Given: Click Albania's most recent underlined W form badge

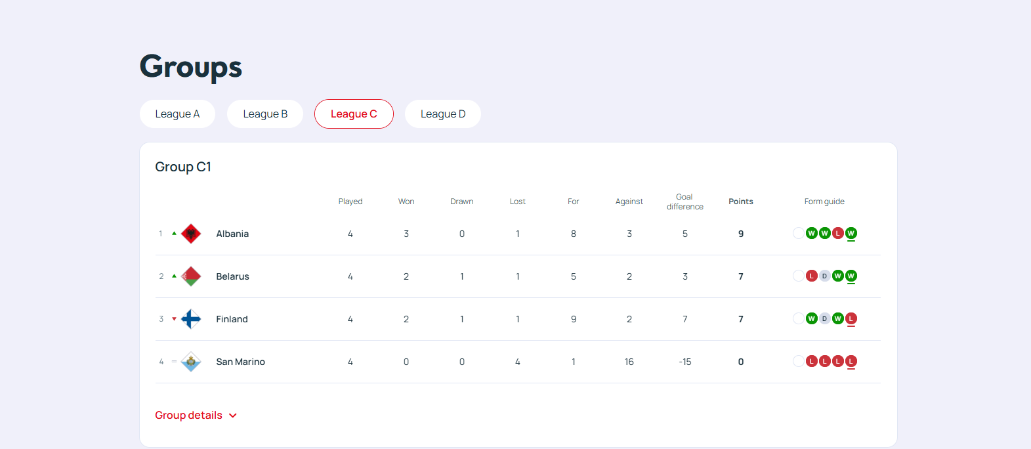Looking at the screenshot, I should click(851, 233).
